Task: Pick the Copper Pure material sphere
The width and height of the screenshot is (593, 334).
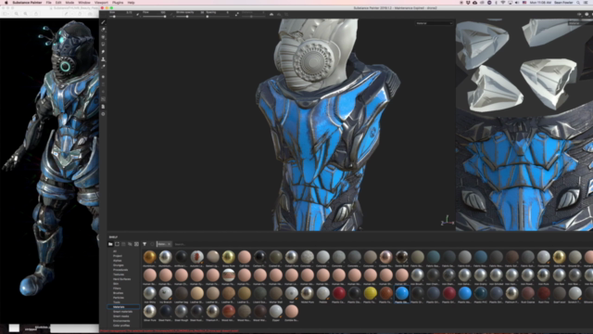Action: click(385, 257)
